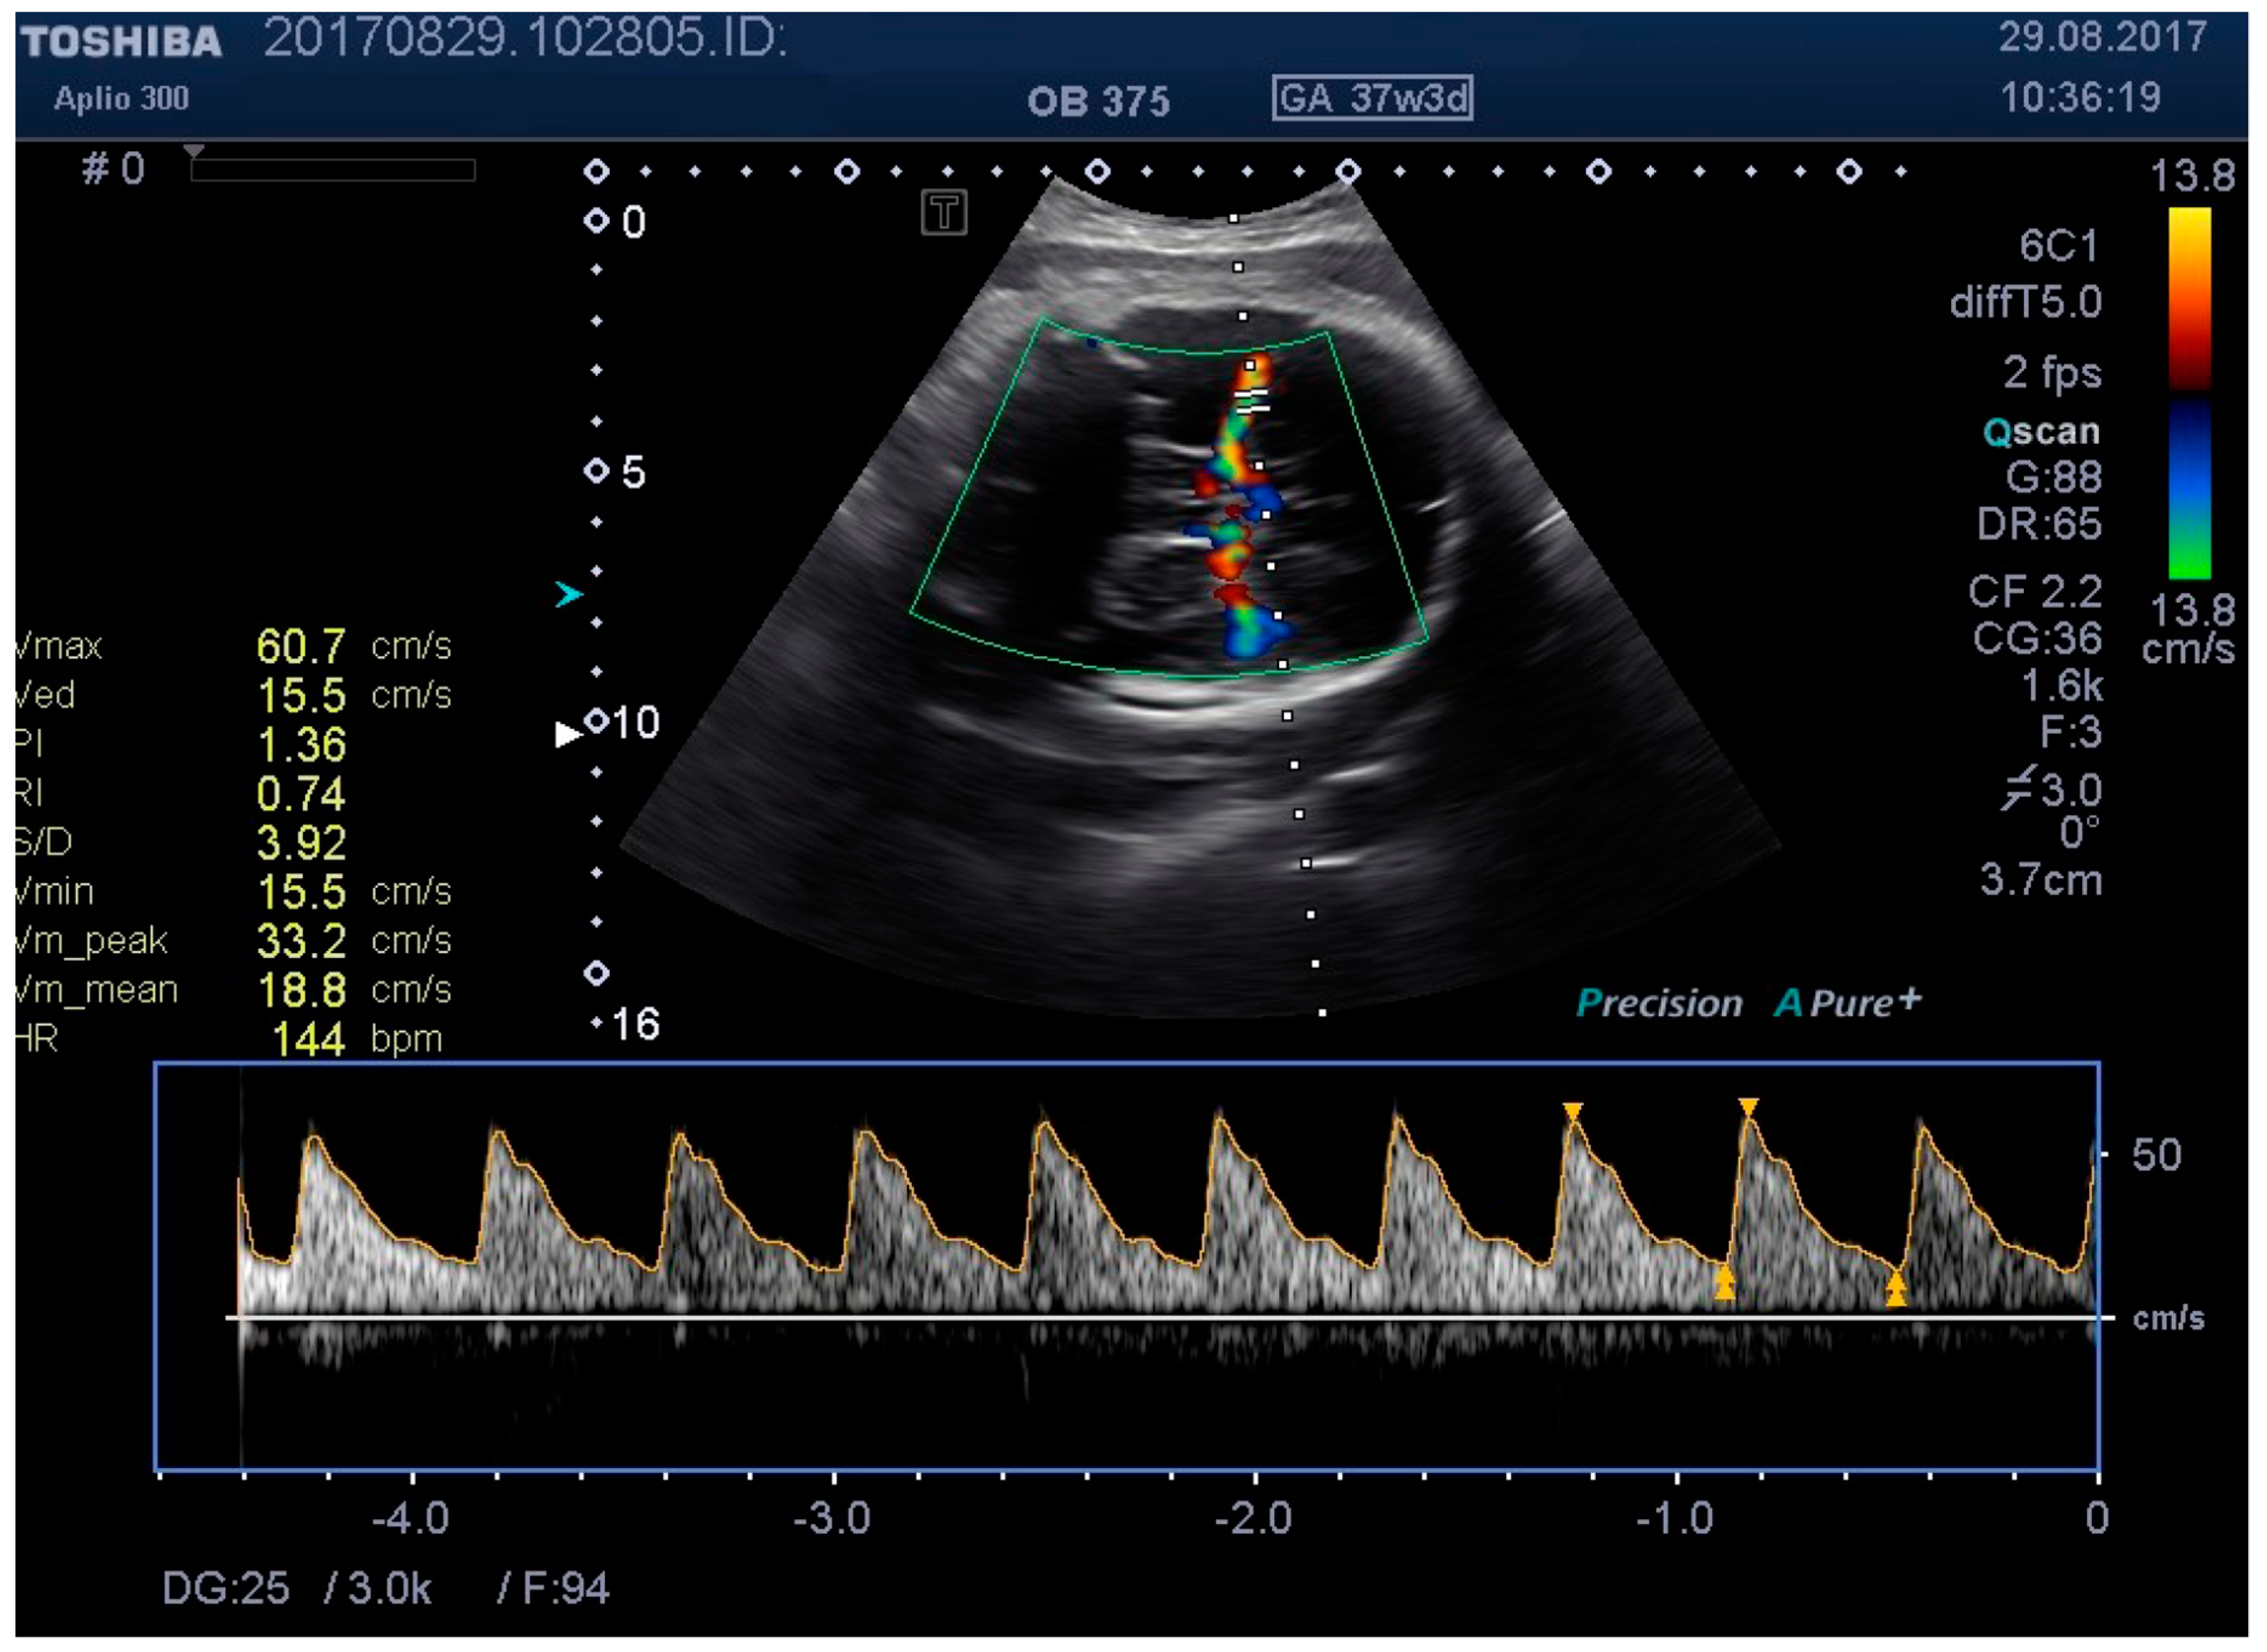This screenshot has width=2267, height=1652.
Task: Click the TOSHIBA logo in header
Action: tap(121, 41)
